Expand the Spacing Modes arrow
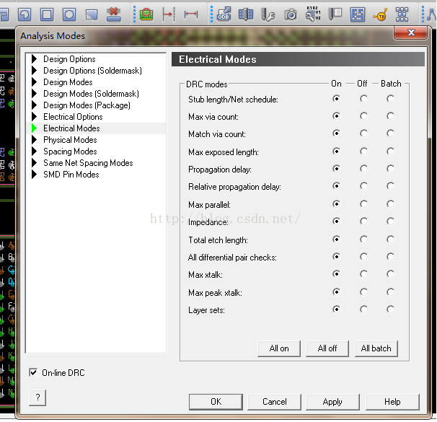 [x=34, y=151]
